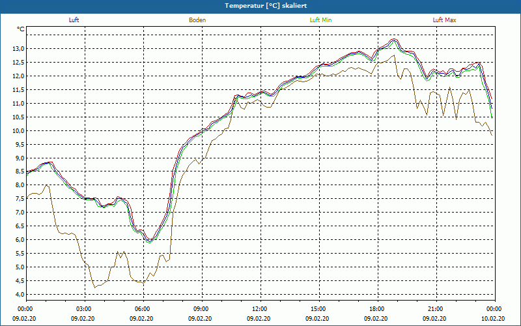Click the 6,5 y-axis value

20,226
